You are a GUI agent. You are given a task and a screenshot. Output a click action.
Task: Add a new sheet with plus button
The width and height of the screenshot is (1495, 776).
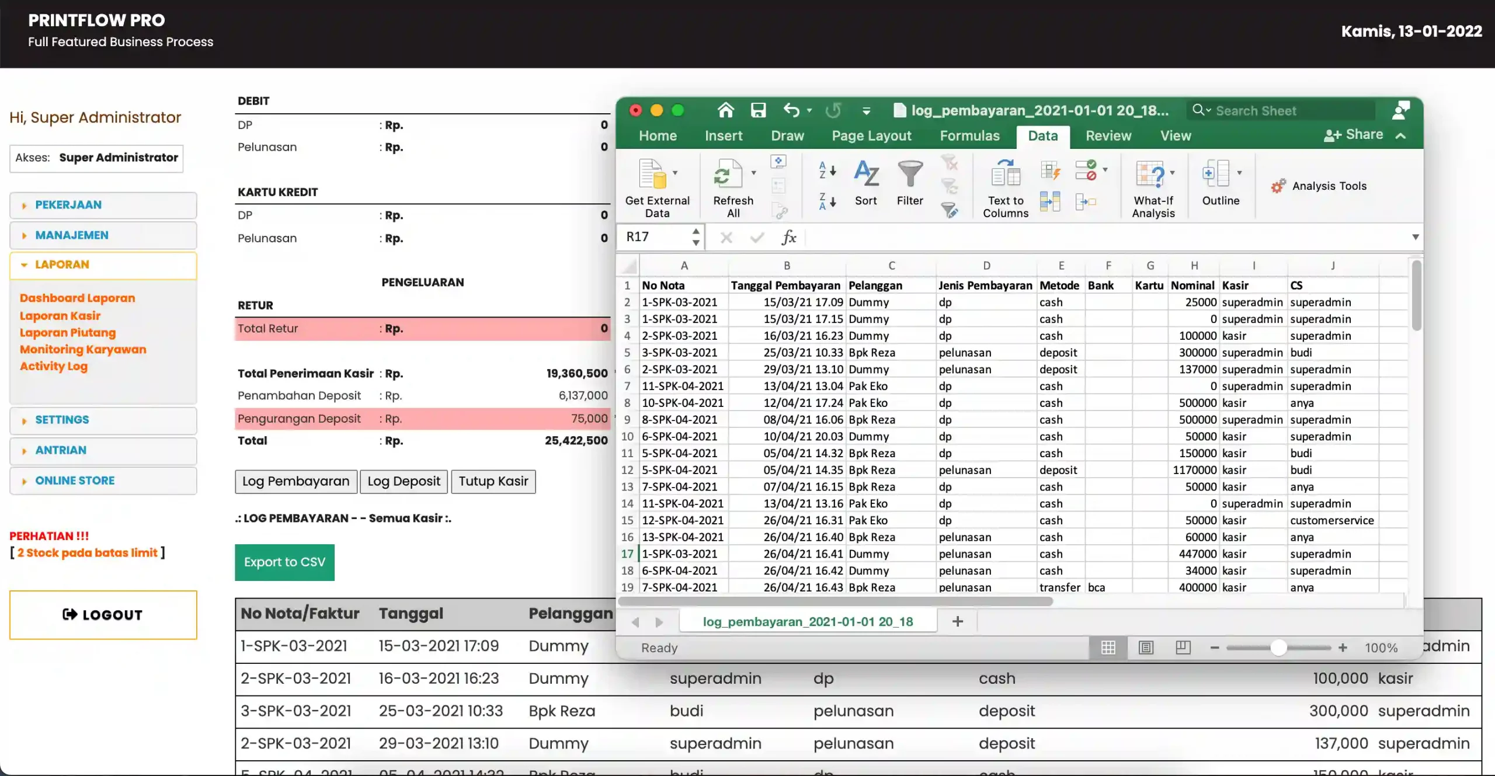point(957,621)
